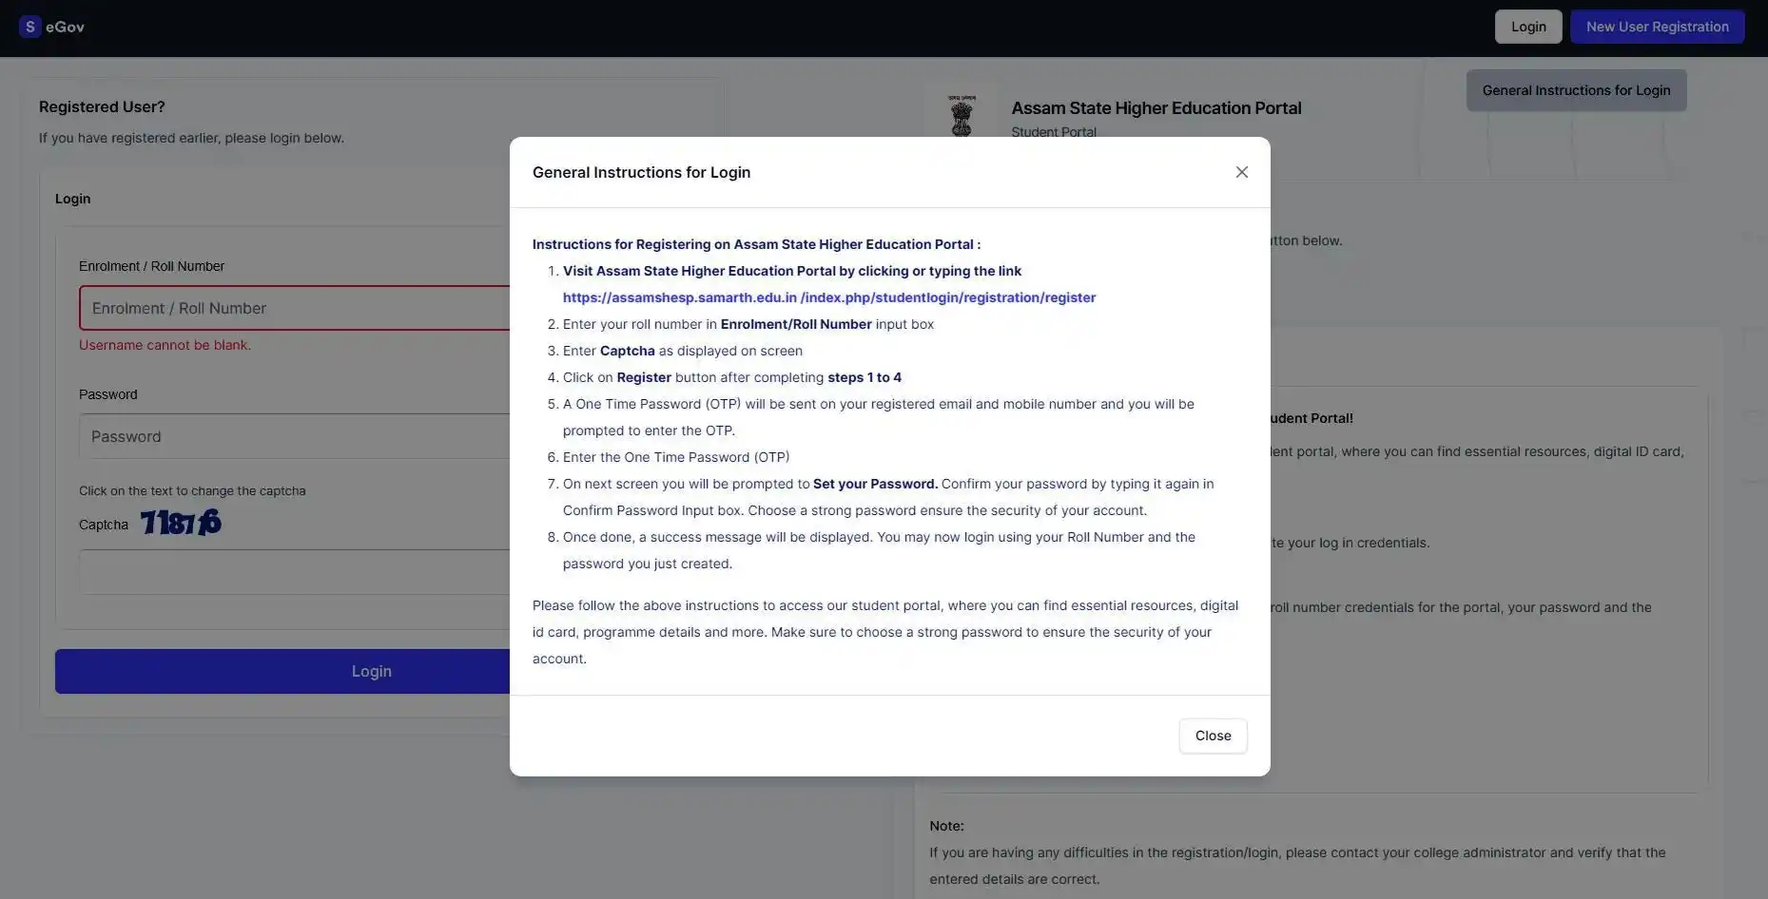Click the 'Password' field label
Viewport: 1768px width, 899px height.
click(x=107, y=394)
